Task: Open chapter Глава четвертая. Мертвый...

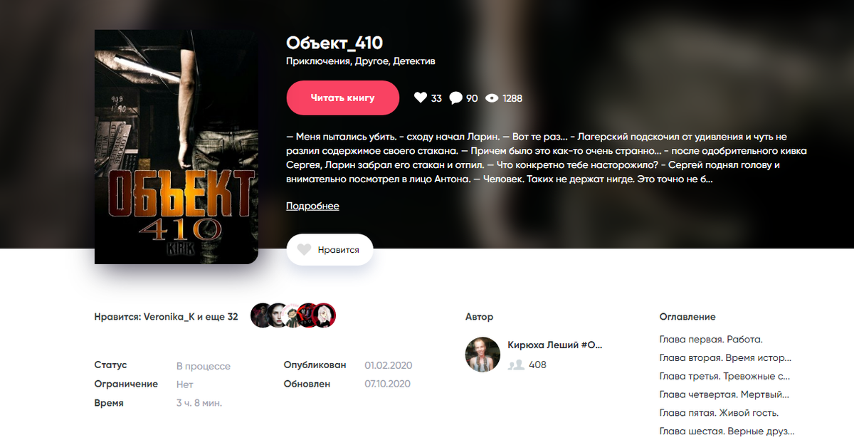Action: 724,394
